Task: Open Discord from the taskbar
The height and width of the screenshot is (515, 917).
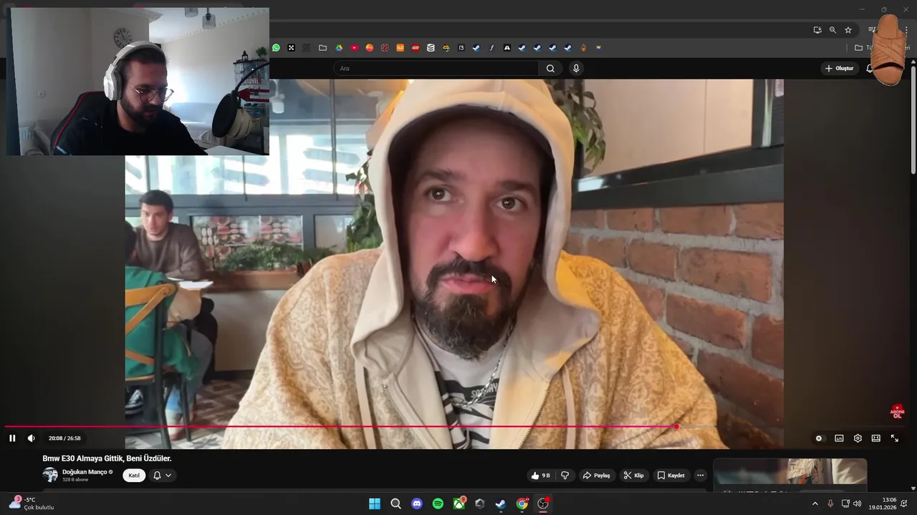Action: coord(417,504)
